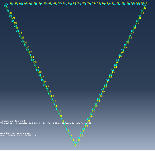Image resolution: width=155 pixels, height=151 pixels.
Task: Select cyan element label 55 on right edge
Action: pyautogui.click(x=84, y=129)
